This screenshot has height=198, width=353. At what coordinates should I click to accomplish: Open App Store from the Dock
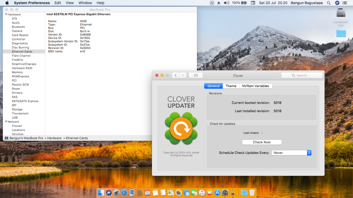point(217,193)
